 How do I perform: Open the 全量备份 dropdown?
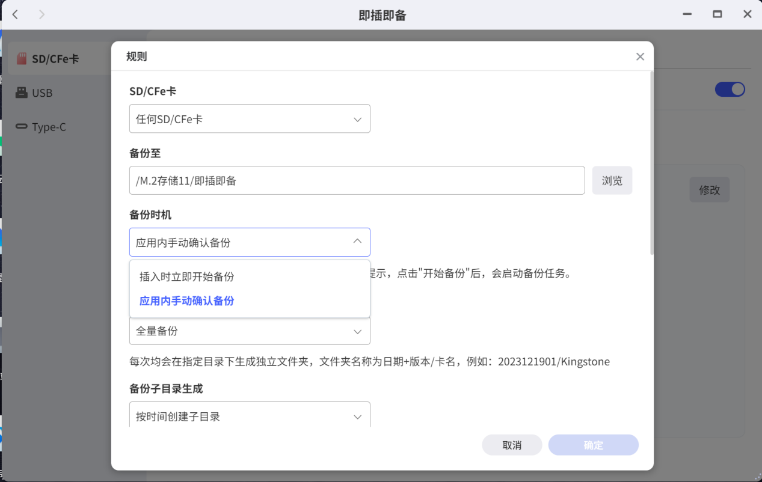250,331
